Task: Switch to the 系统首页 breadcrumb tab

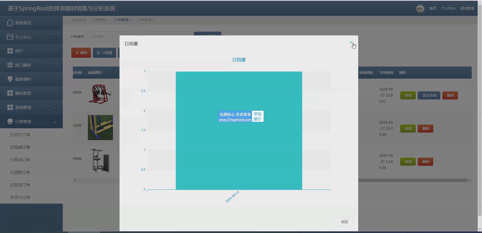Action: click(x=79, y=20)
